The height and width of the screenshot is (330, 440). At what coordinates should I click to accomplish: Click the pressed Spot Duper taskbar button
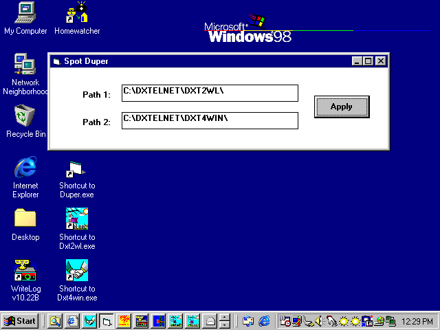(x=107, y=321)
